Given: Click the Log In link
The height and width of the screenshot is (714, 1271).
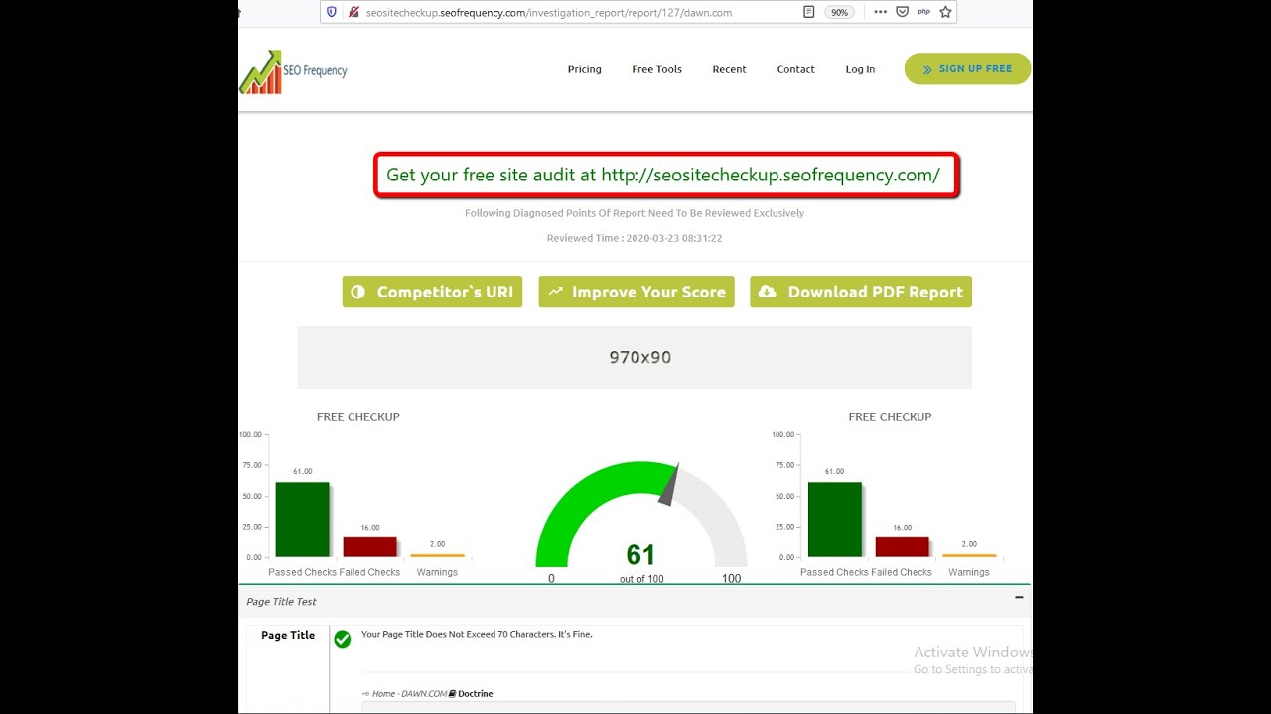Looking at the screenshot, I should click(860, 69).
